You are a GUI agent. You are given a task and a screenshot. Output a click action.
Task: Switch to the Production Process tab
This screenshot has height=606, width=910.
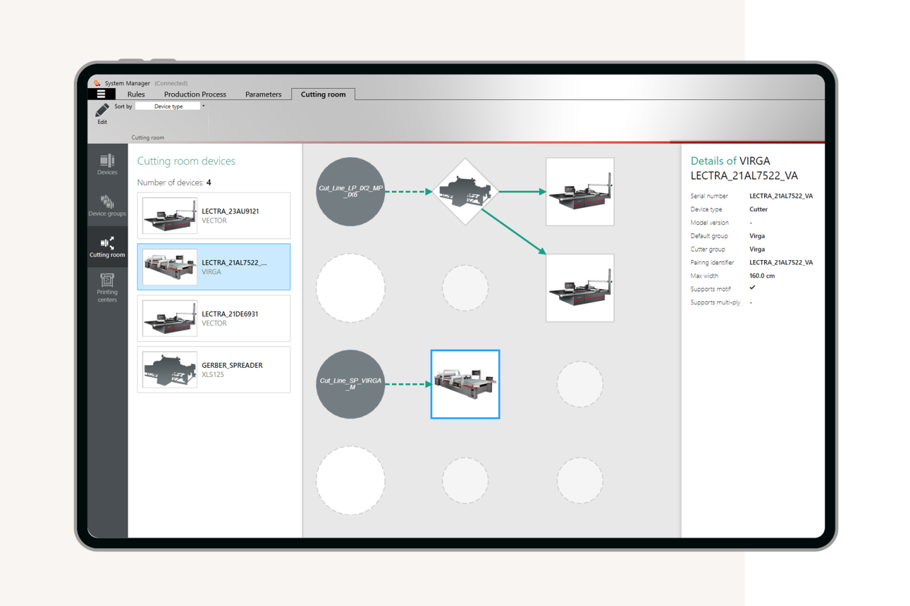click(x=195, y=94)
